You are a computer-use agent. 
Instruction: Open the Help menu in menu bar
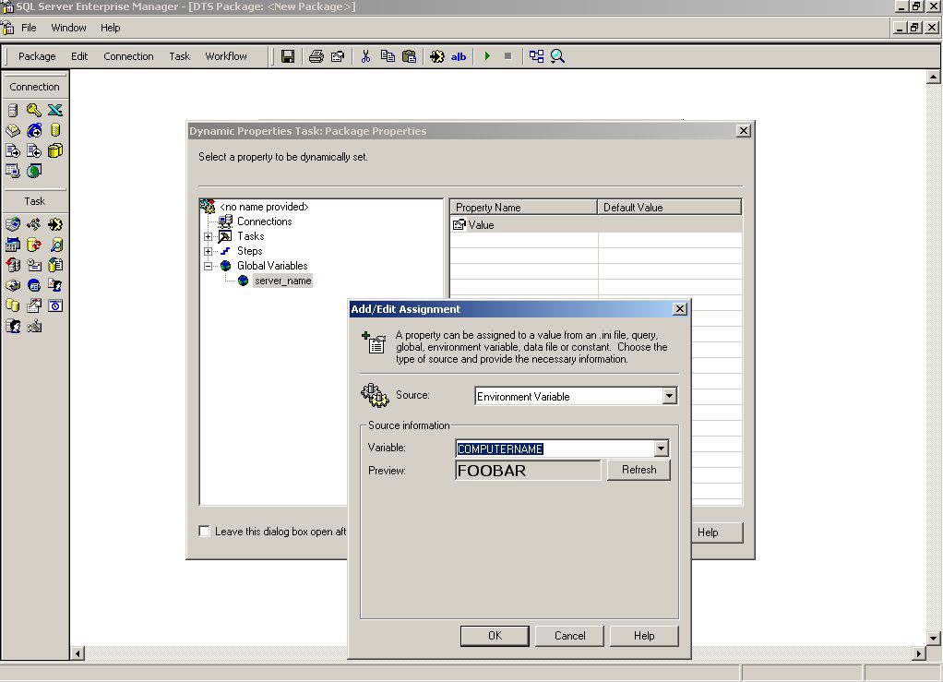tap(110, 28)
